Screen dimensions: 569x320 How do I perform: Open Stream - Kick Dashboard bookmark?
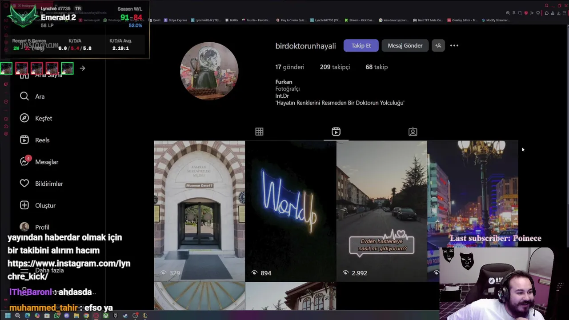[360, 20]
